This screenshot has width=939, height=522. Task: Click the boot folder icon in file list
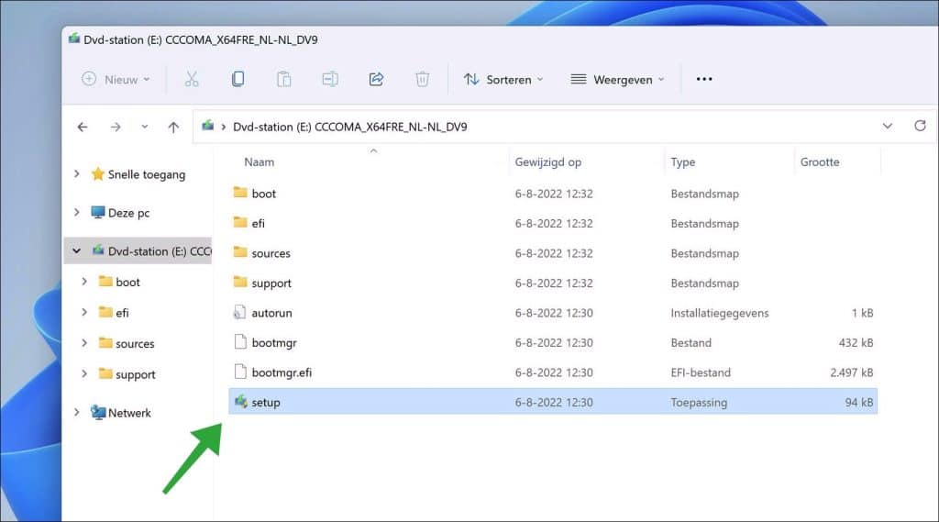[240, 193]
